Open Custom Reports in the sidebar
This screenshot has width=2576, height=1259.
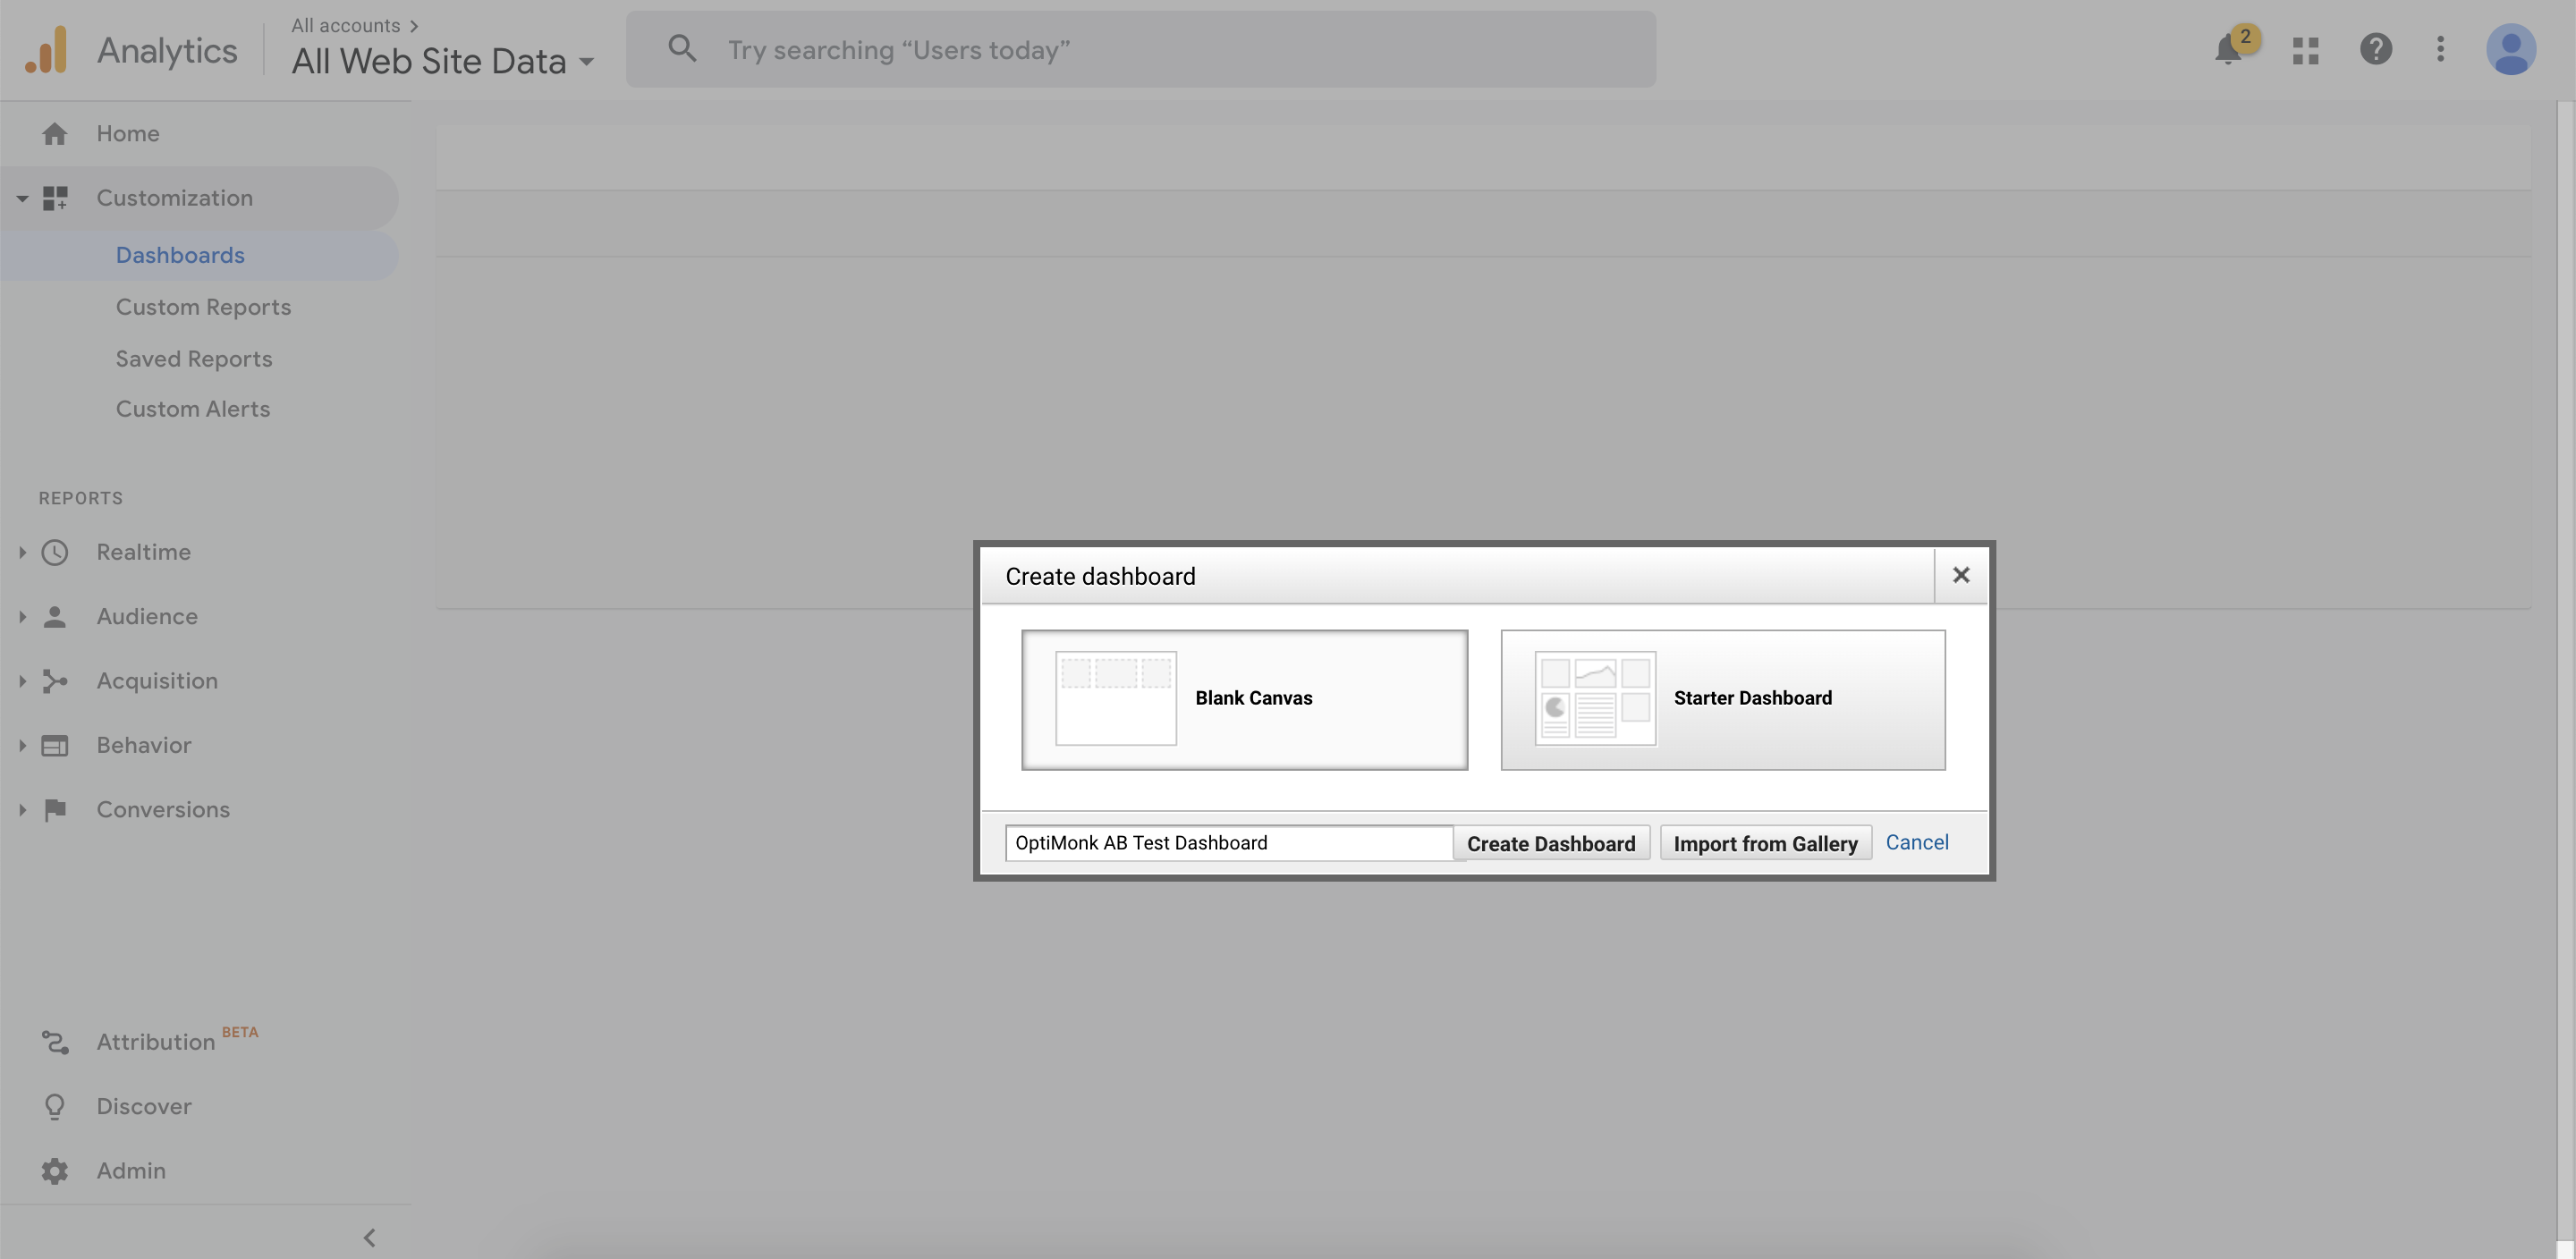click(203, 307)
